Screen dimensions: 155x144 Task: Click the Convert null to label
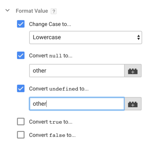51,56
